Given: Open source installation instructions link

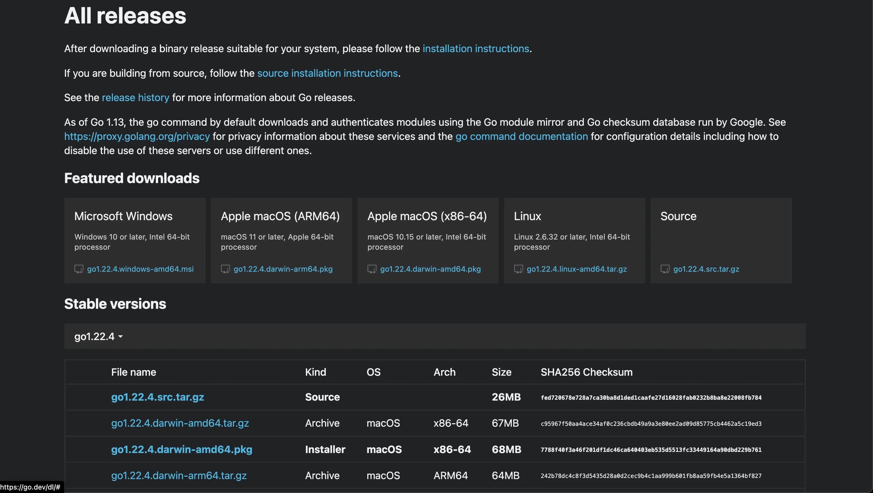Looking at the screenshot, I should [327, 73].
